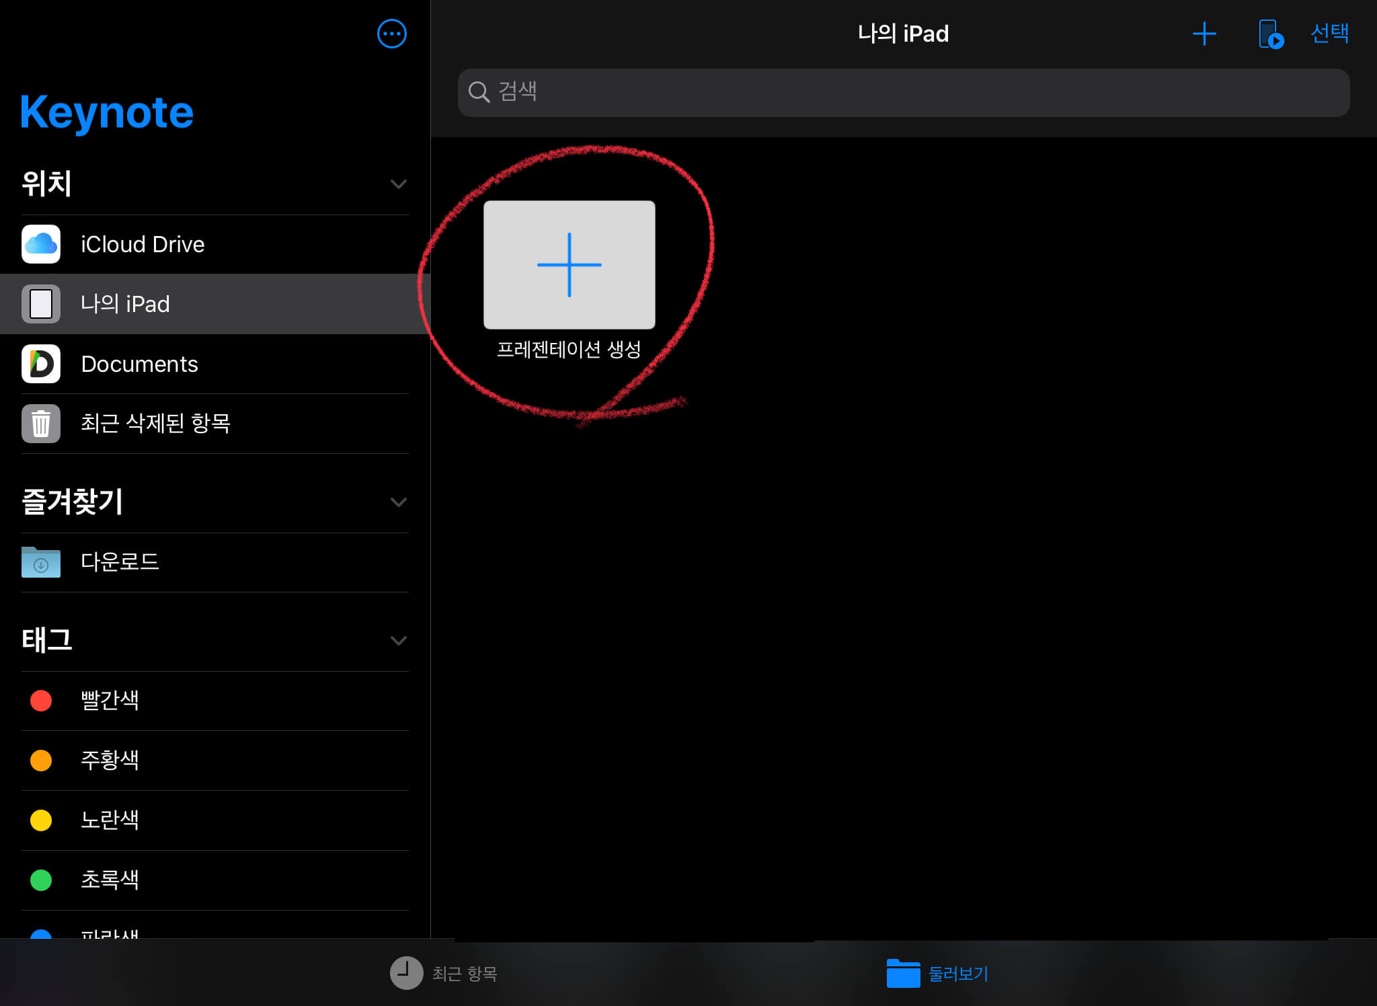Screen dimensions: 1377x1006
Task: Select the green 초록색 tag
Action: point(110,880)
